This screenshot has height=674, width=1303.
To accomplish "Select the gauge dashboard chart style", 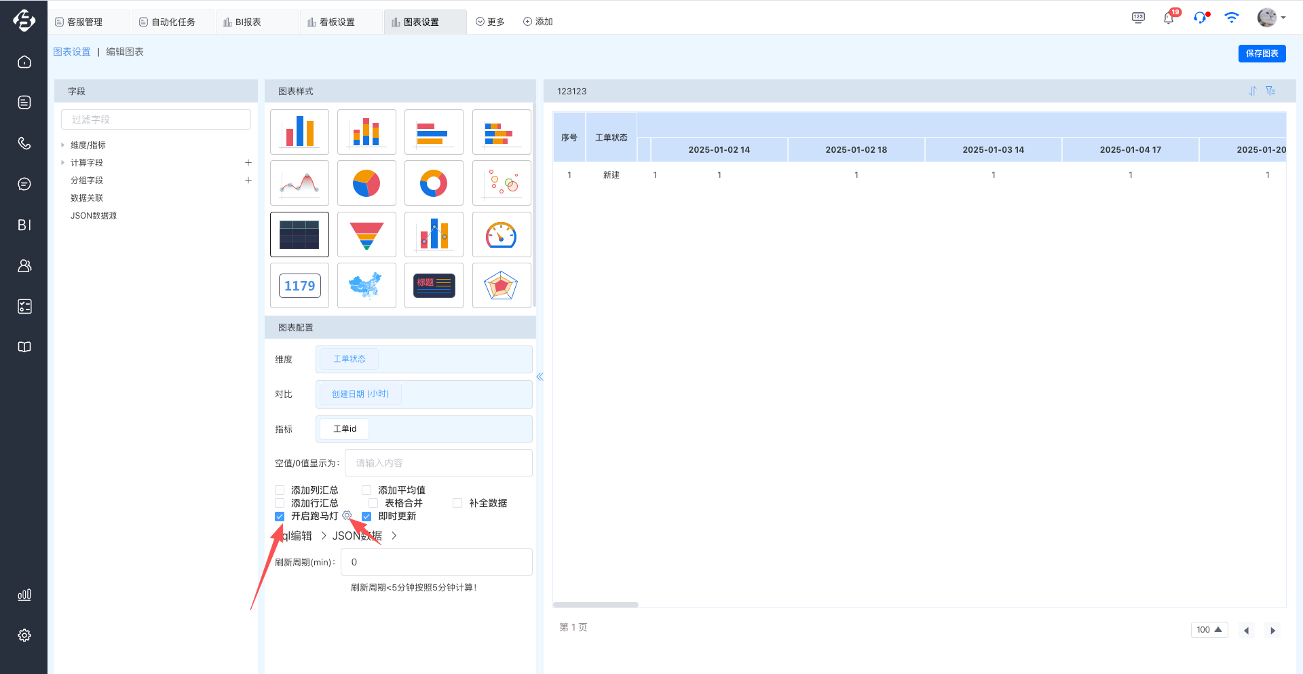I will click(x=501, y=235).
